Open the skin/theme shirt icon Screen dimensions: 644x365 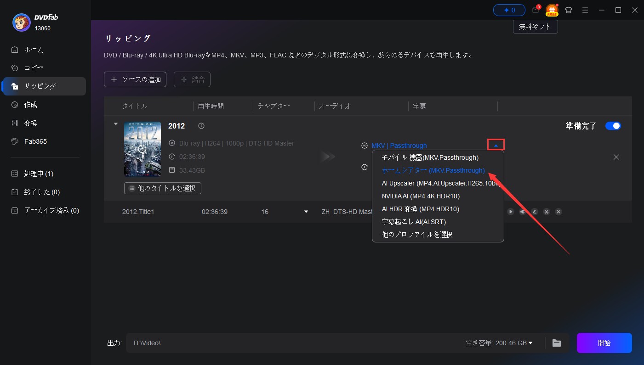point(569,10)
